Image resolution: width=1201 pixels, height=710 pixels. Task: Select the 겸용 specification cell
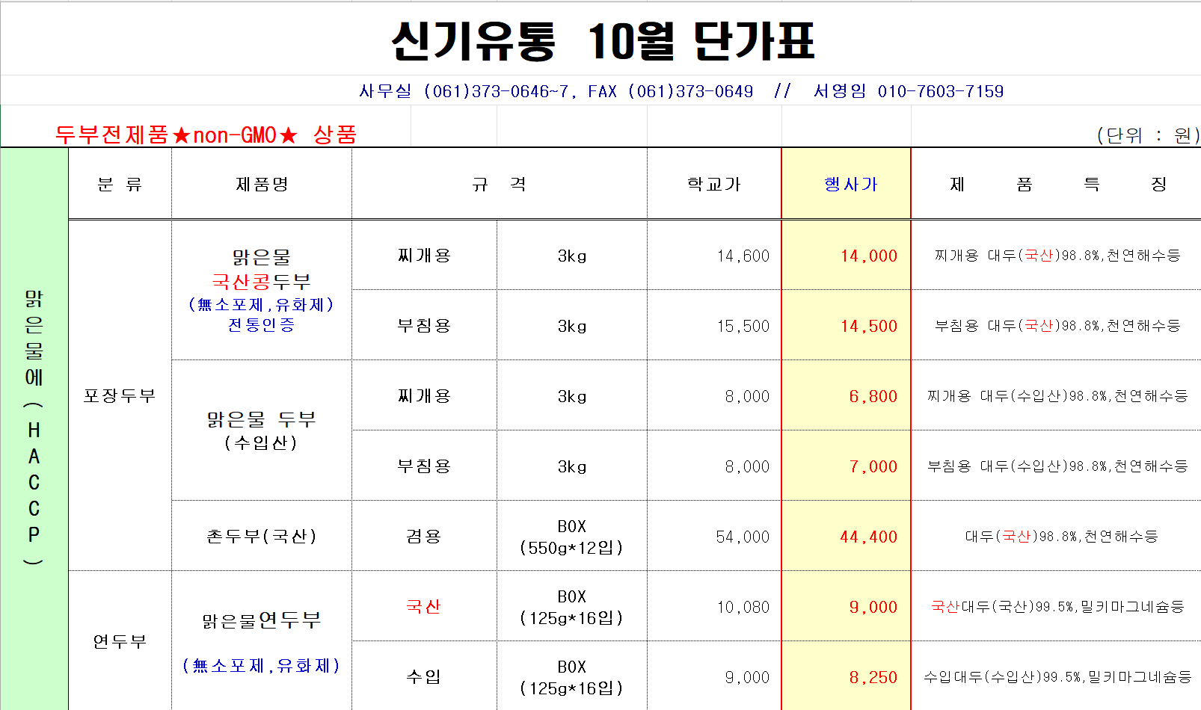tap(424, 536)
